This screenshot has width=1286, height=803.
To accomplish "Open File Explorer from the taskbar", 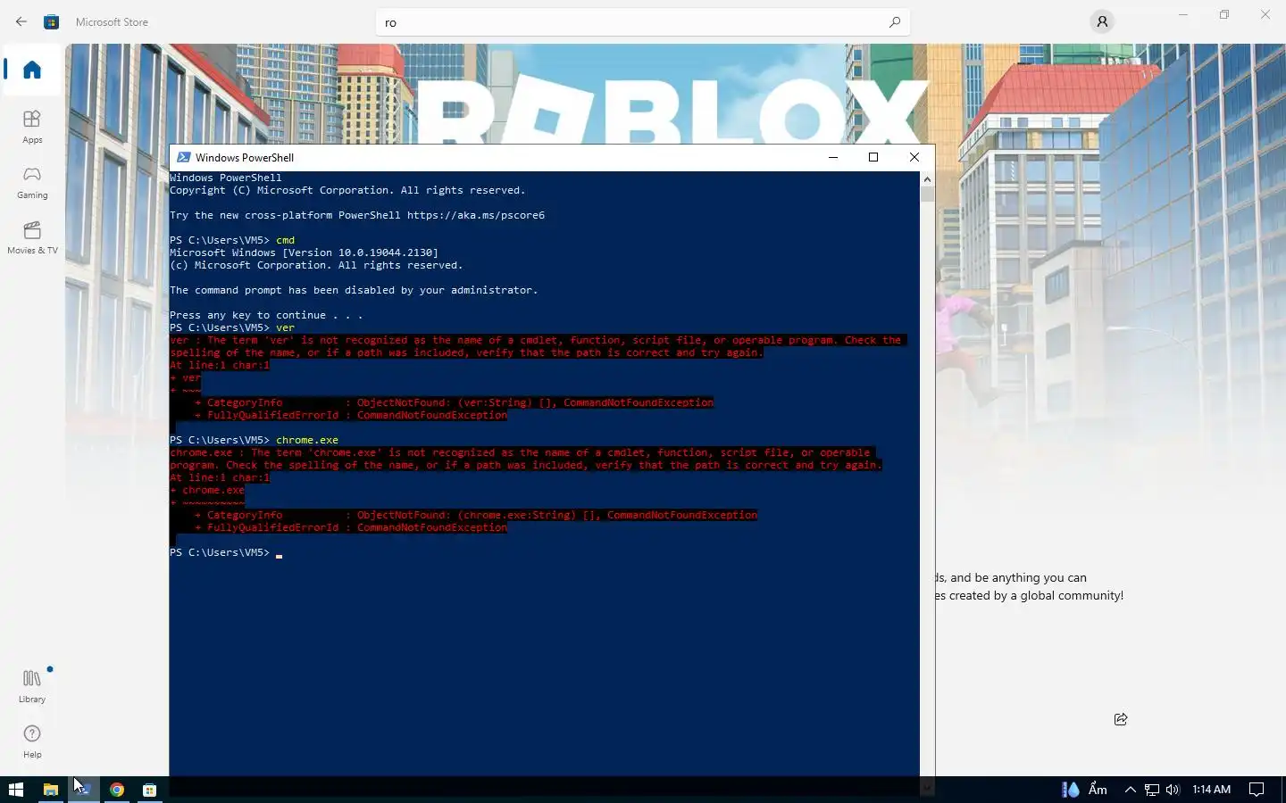I will tap(51, 790).
